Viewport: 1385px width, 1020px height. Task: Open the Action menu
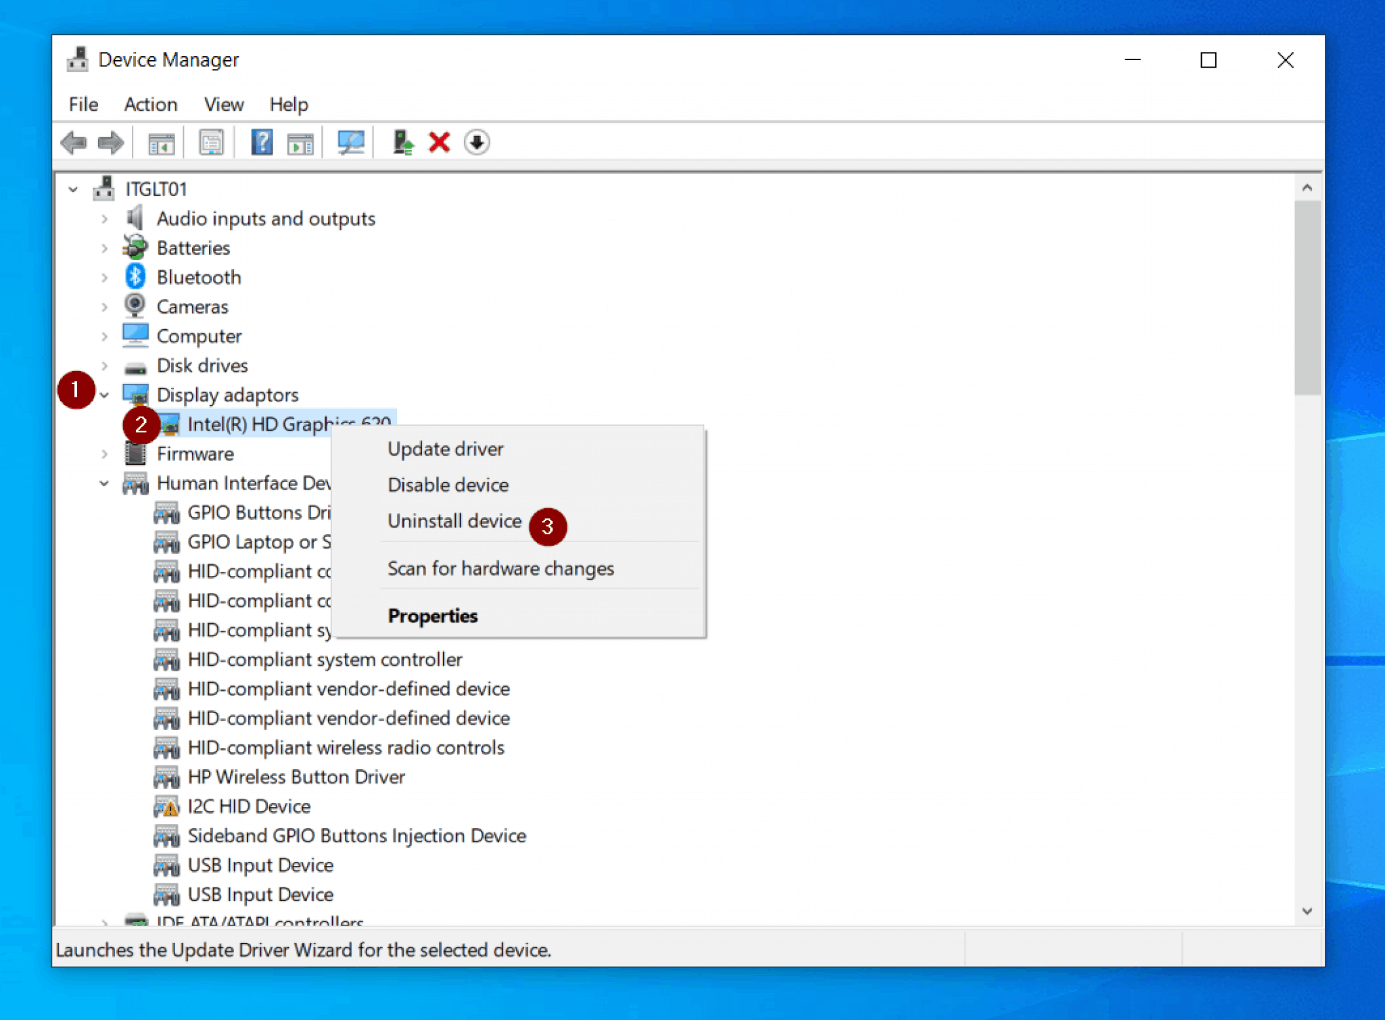pos(150,104)
